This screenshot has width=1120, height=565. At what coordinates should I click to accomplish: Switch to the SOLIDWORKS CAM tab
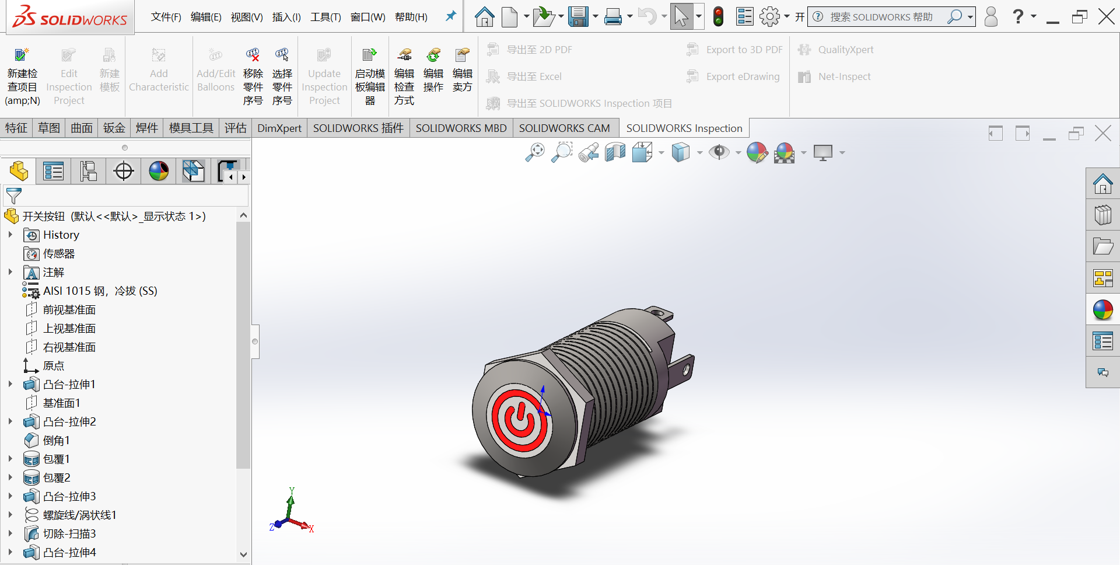pos(564,128)
